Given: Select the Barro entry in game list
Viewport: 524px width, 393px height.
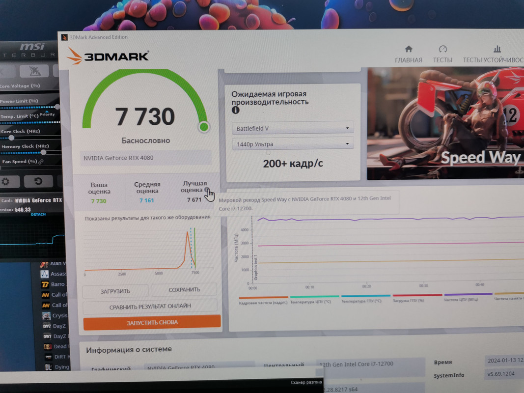Looking at the screenshot, I should click(53, 284).
